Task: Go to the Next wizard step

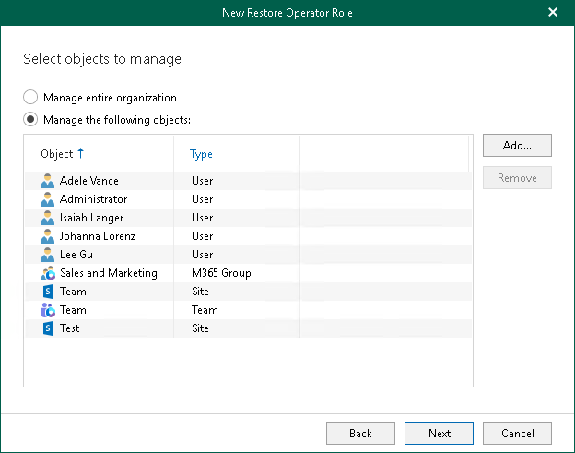Action: point(440,433)
